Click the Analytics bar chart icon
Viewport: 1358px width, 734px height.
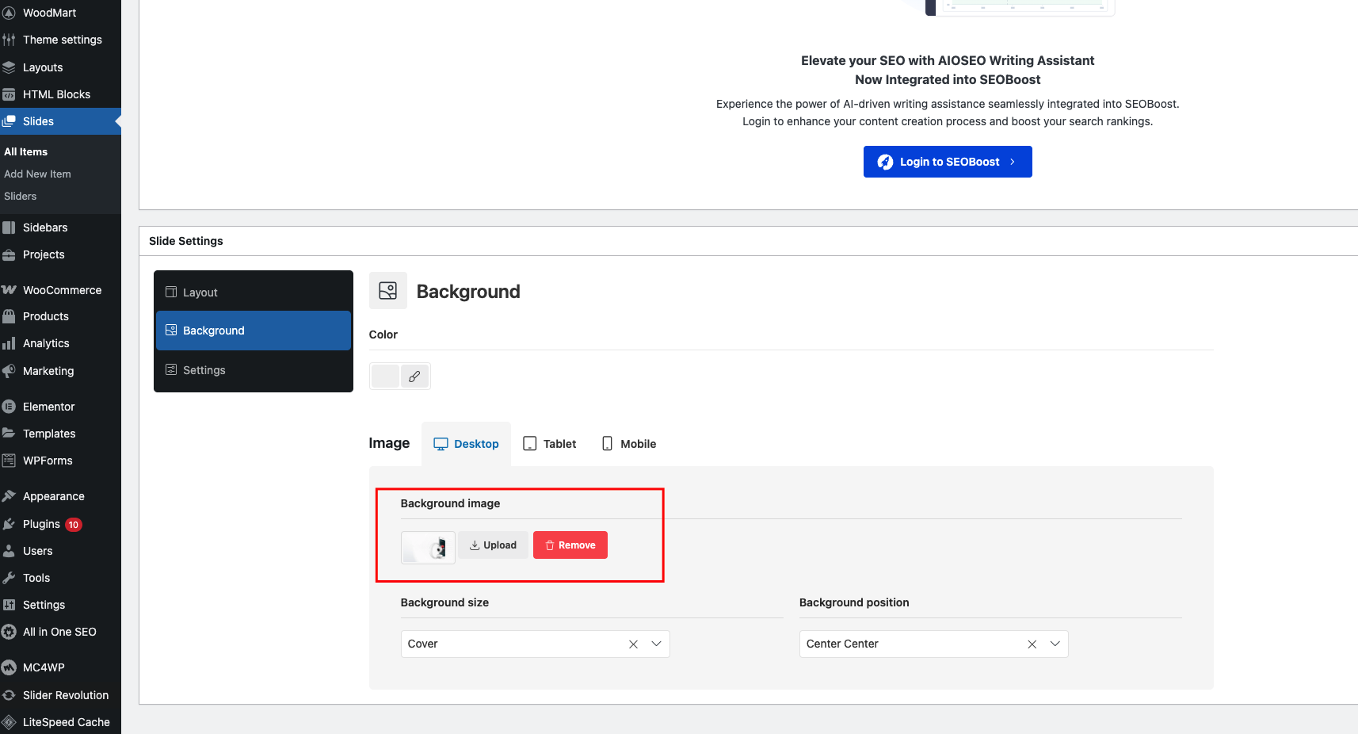[9, 343]
